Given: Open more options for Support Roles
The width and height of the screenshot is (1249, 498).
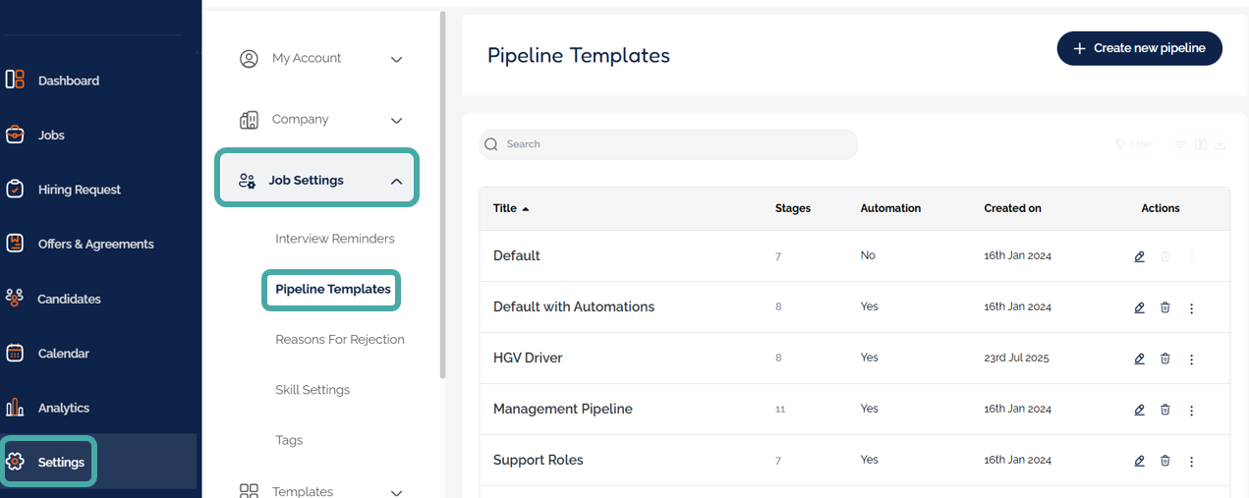Looking at the screenshot, I should point(1192,461).
